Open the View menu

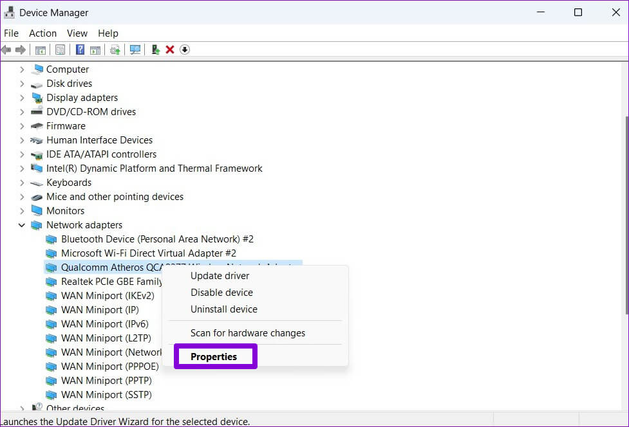pyautogui.click(x=77, y=33)
